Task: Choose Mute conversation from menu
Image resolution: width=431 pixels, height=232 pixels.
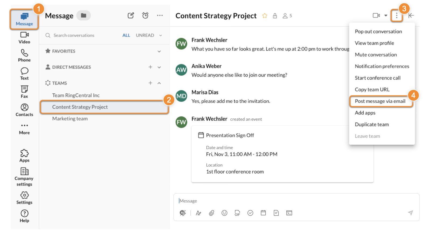Action: click(376, 55)
